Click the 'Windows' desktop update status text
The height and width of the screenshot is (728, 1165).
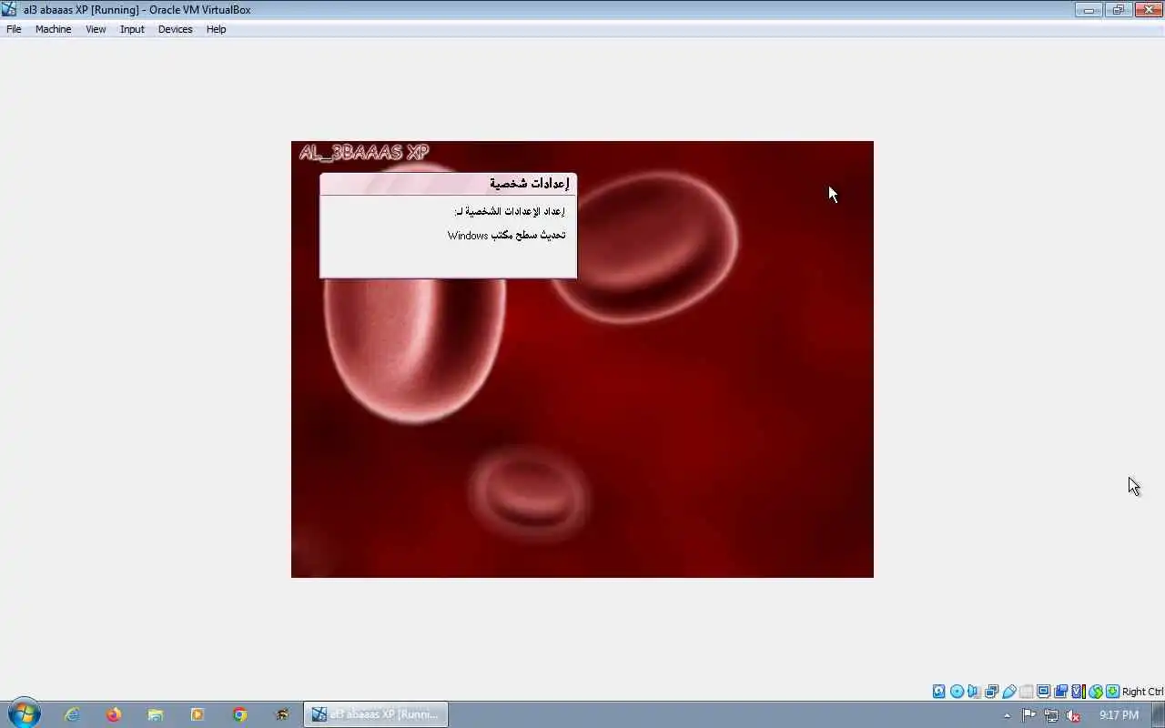click(x=506, y=235)
